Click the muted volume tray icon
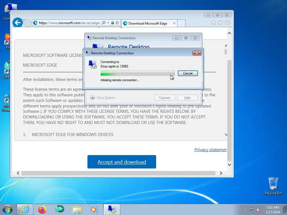 259,210
